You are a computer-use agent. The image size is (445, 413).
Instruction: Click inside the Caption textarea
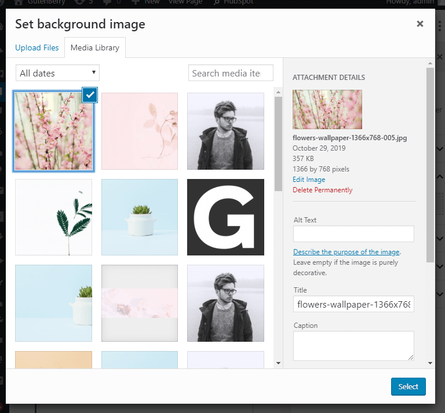(x=353, y=346)
